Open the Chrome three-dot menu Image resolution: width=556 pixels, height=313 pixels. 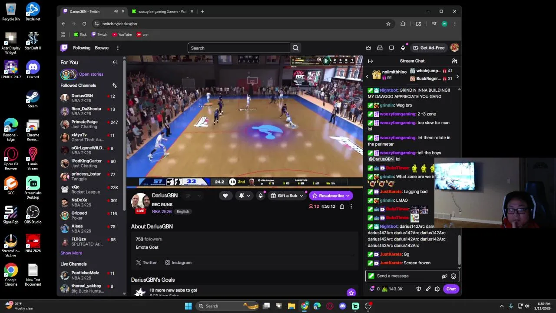(x=455, y=24)
